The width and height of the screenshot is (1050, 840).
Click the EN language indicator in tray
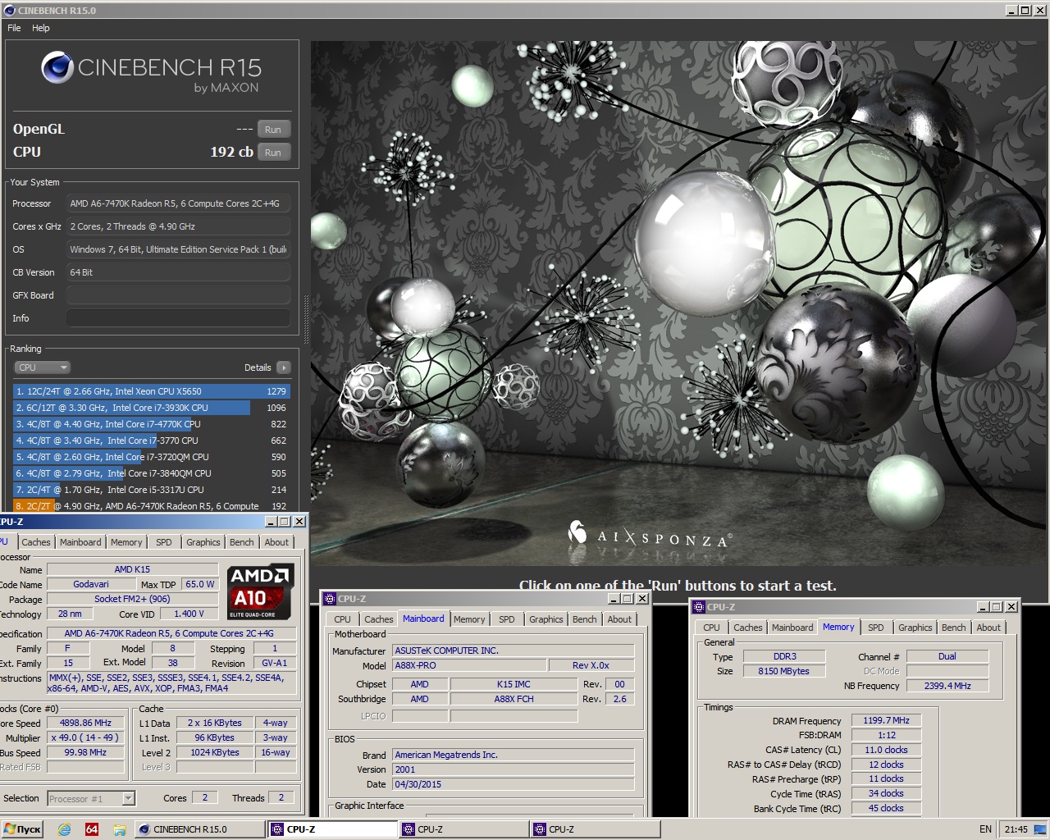(985, 829)
